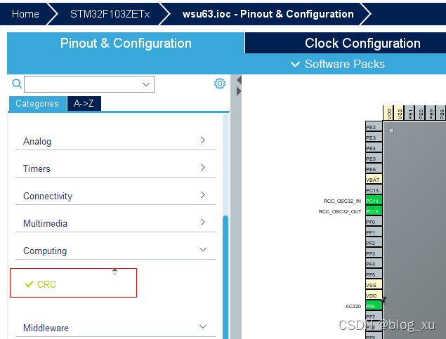Switch to the Clock Configuration tab
Image resolution: width=446 pixels, height=339 pixels.
click(362, 44)
